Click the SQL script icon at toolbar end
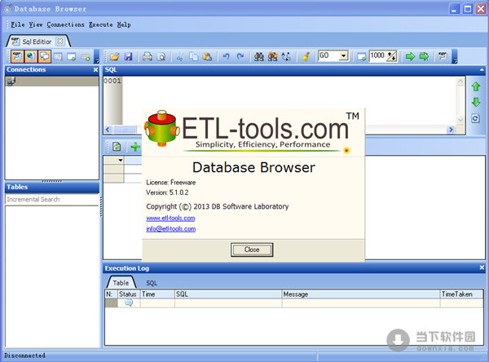The height and width of the screenshot is (362, 489). [x=443, y=56]
